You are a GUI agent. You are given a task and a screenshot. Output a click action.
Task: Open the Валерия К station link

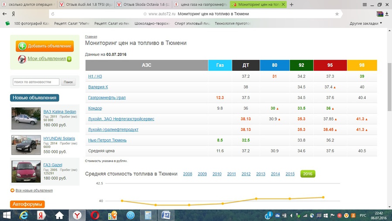pos(98,87)
